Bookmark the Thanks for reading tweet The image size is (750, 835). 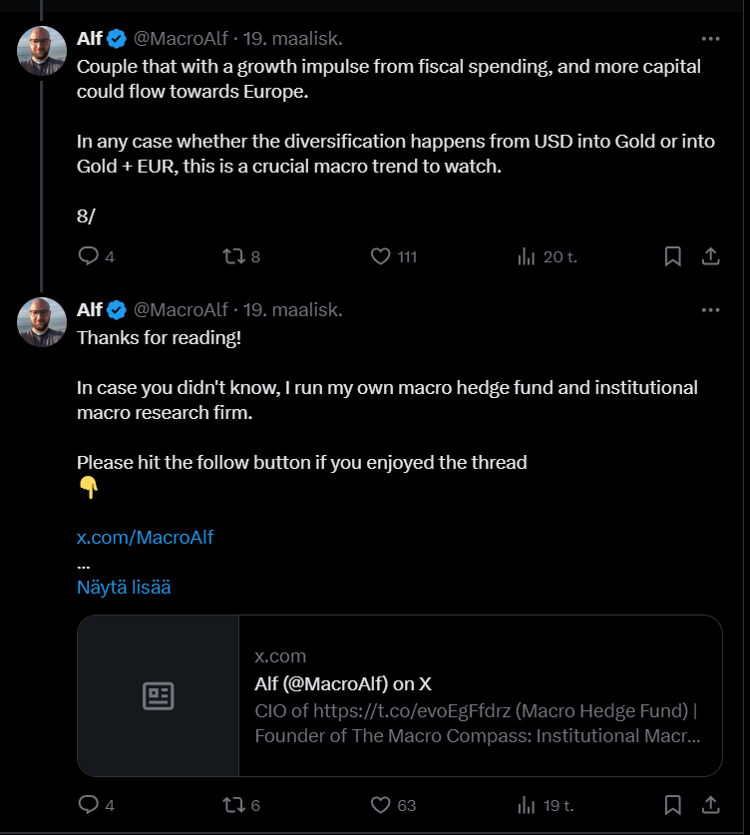(x=673, y=805)
